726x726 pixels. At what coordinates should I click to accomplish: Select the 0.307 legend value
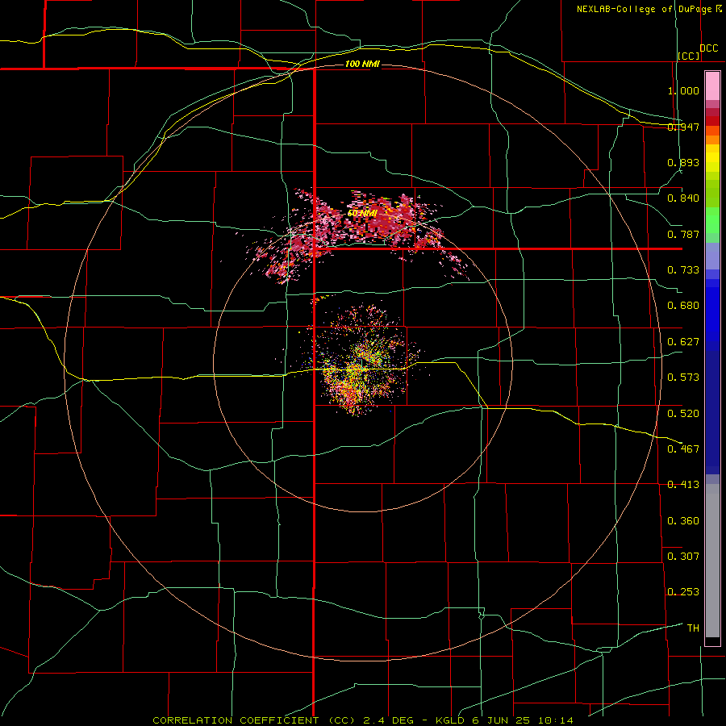point(683,557)
